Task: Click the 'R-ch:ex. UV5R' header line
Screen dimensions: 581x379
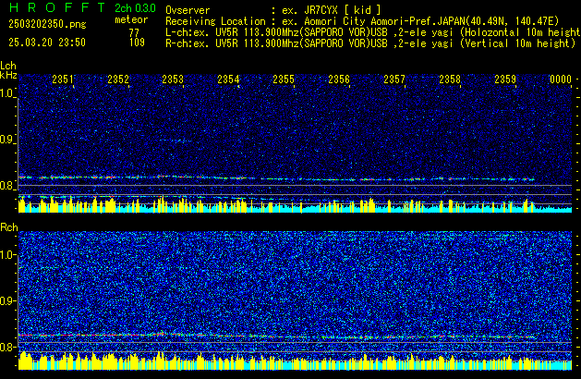Action: 370,43
